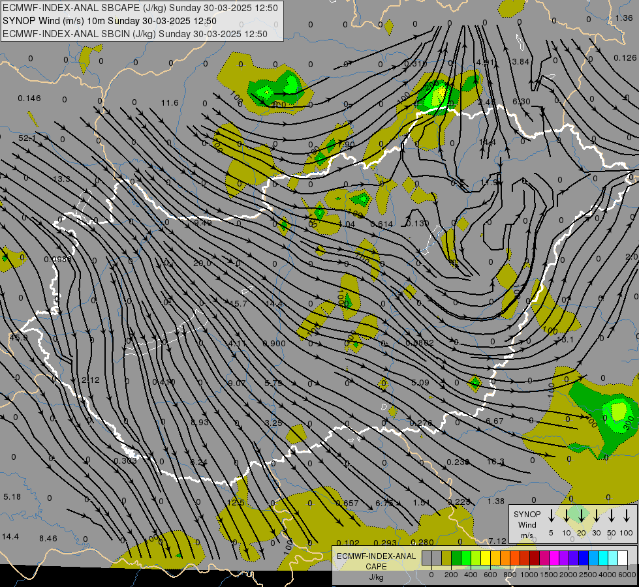Viewport: 639px width, 587px height.
Task: Click the SYNOP Wind 10m title line
Action: (x=110, y=21)
